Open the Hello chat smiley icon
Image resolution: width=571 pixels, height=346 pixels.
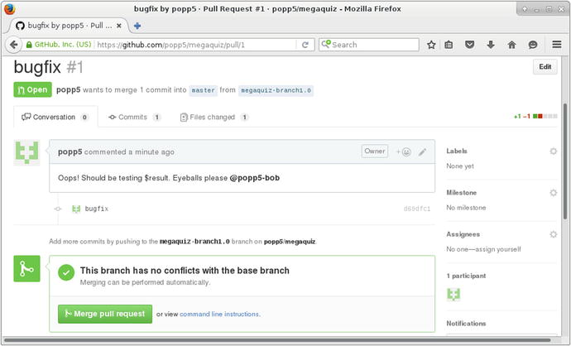(x=533, y=45)
